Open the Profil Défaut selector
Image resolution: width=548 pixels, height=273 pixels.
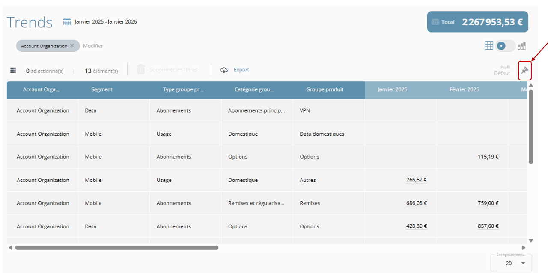[x=502, y=73]
